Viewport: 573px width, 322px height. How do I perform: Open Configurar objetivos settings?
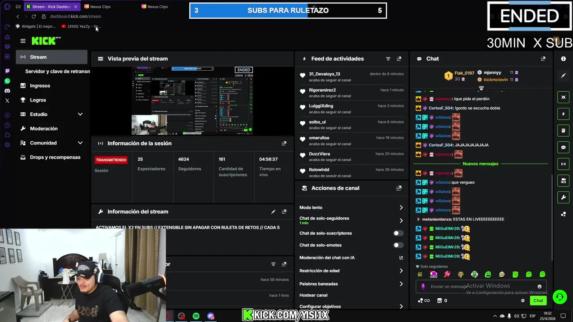pos(351,306)
